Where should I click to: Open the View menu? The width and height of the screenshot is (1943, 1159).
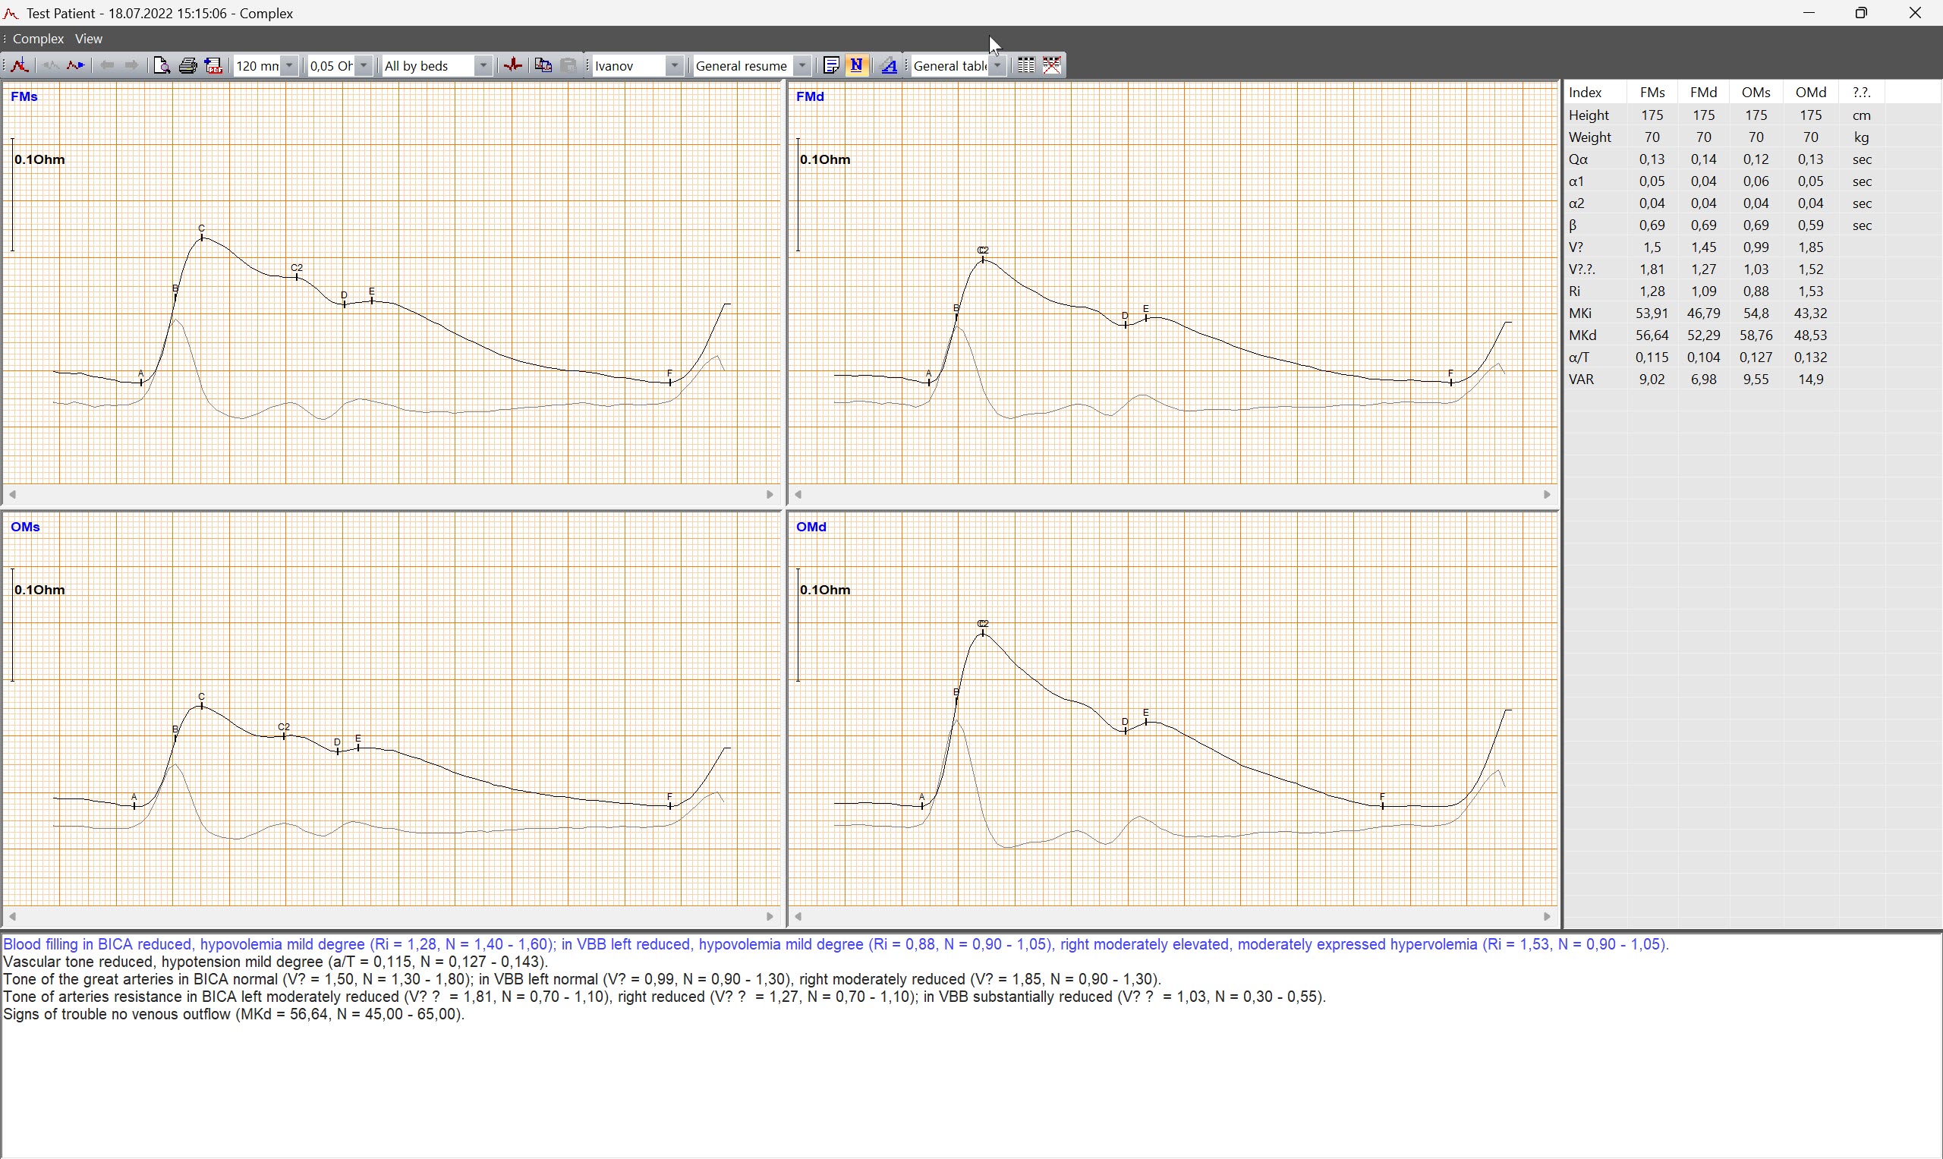click(x=88, y=38)
